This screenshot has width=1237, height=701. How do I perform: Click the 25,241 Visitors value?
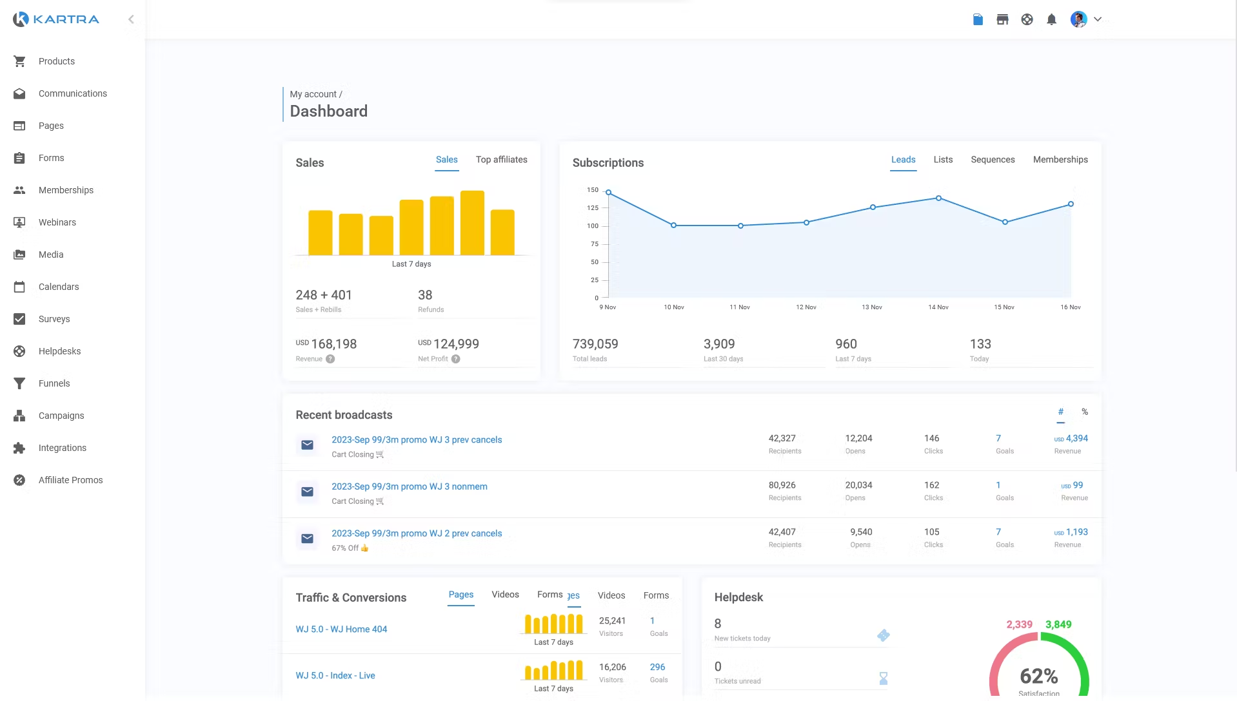612,621
